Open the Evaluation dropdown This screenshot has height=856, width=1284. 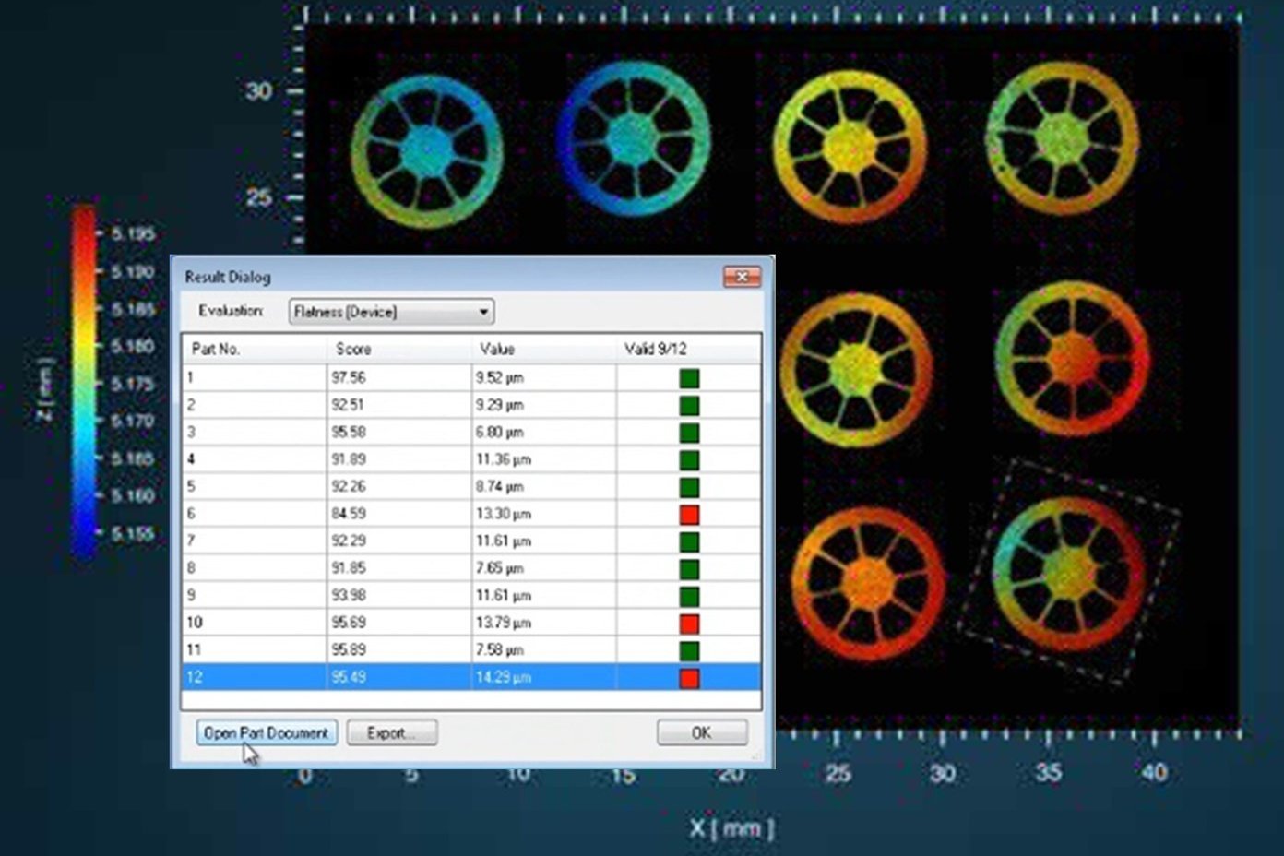[x=483, y=312]
